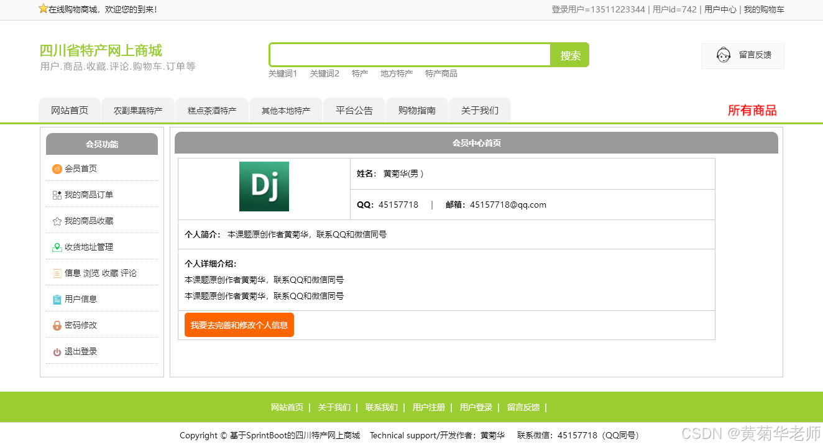The height and width of the screenshot is (447, 823).
Task: Focus the product search input box
Action: pyautogui.click(x=410, y=55)
